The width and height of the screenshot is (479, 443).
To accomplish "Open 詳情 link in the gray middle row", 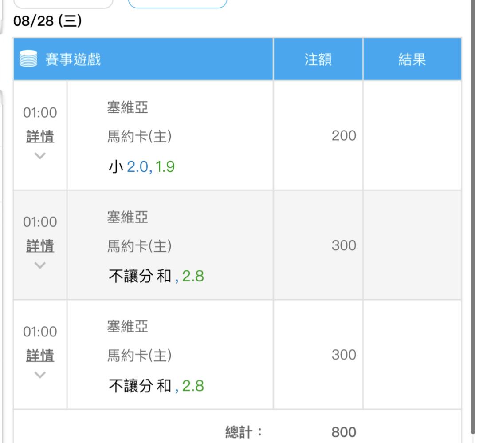I will click(x=40, y=246).
